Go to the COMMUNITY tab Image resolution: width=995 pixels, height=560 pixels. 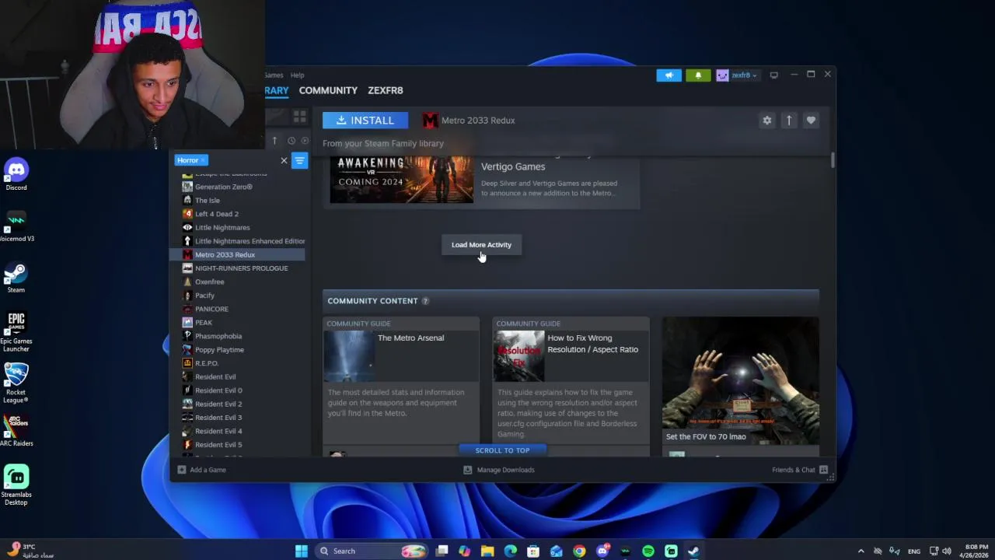point(328,90)
